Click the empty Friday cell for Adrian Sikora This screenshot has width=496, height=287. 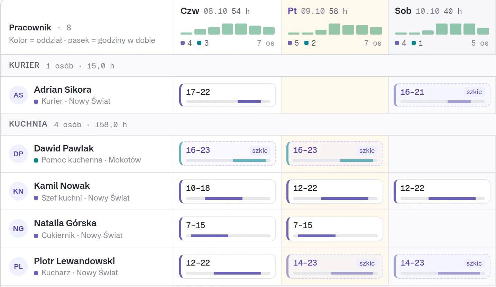[x=335, y=95]
